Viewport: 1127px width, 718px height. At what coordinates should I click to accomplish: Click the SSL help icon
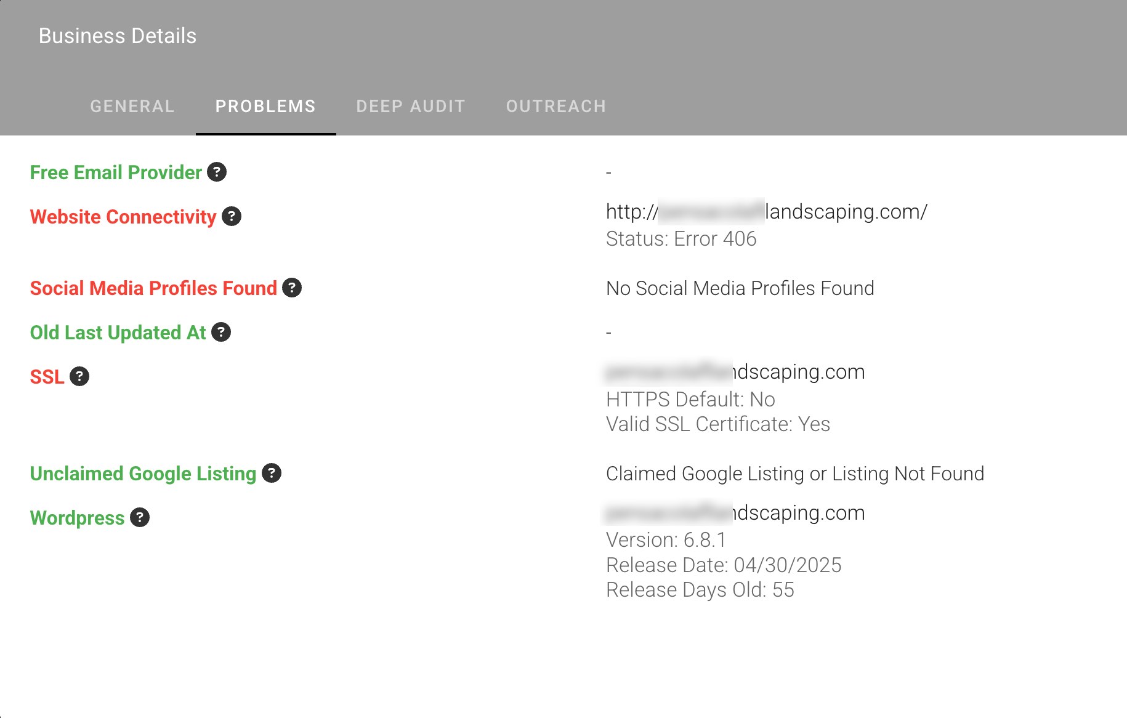pyautogui.click(x=79, y=376)
